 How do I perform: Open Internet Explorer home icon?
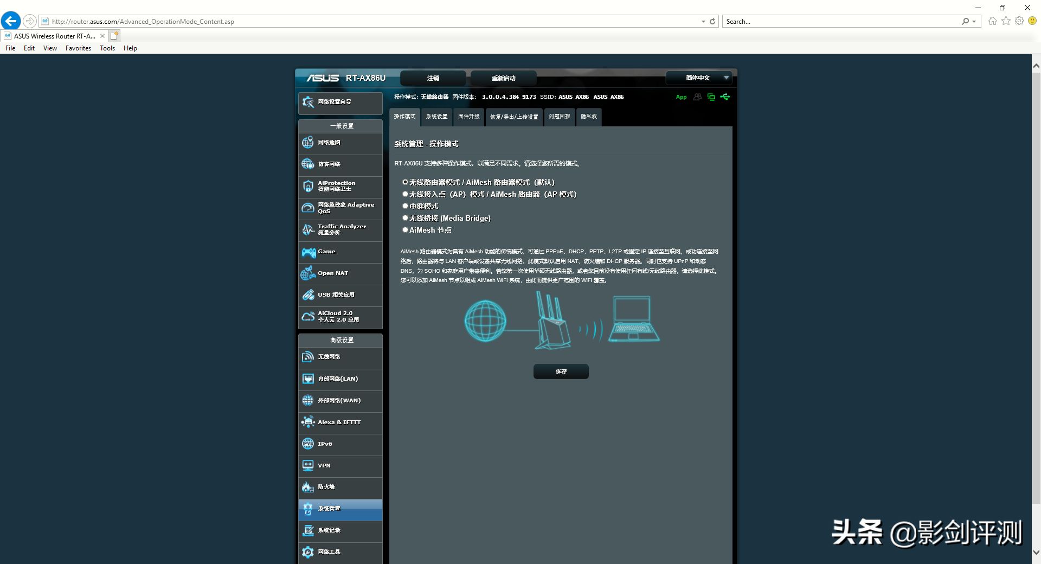(x=992, y=21)
